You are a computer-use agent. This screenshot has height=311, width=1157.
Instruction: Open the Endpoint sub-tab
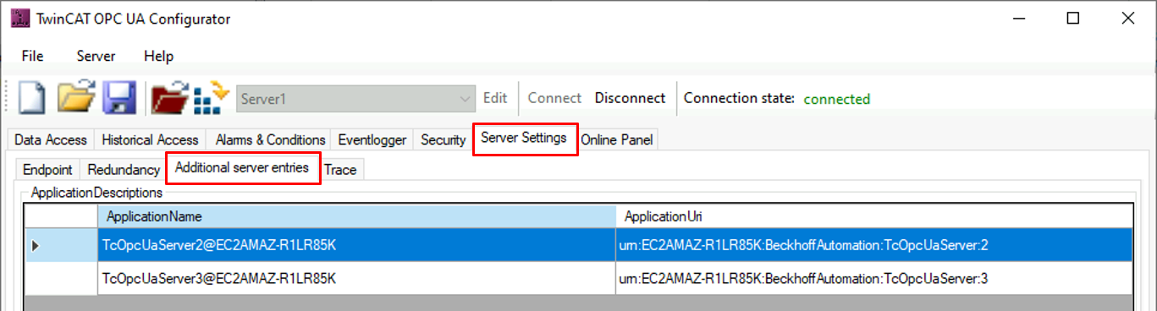pos(47,169)
